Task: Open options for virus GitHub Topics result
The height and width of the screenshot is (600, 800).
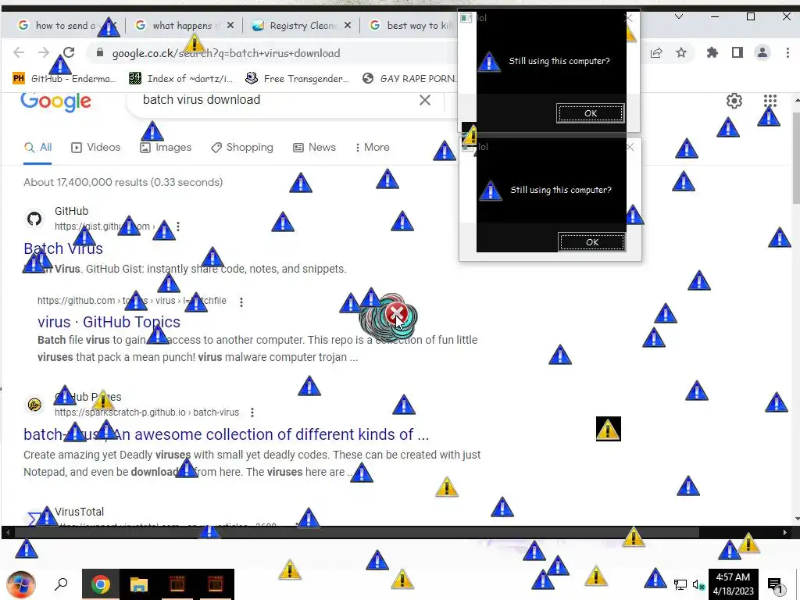Action: coord(241,302)
